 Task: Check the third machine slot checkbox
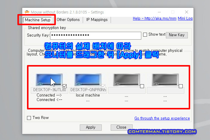tap(142, 86)
